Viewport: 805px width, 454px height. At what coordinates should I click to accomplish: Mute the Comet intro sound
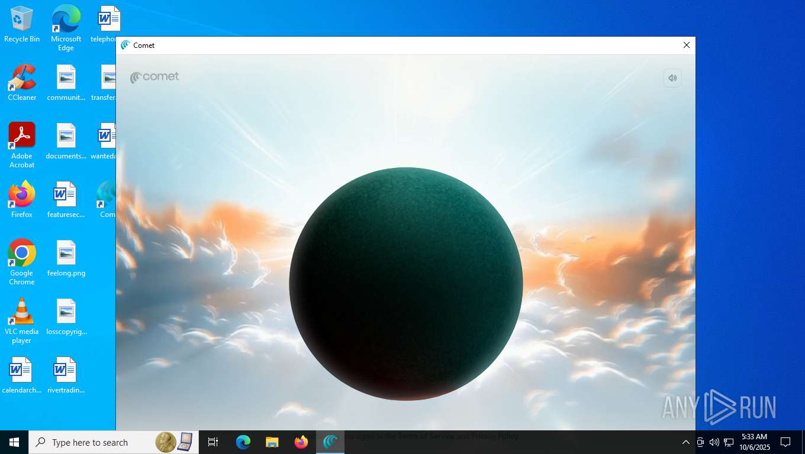(x=672, y=78)
